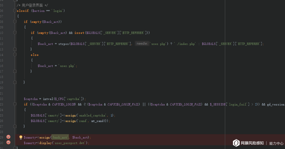Click the 'login_fail' array key
The height and width of the screenshot is (149, 285).
tap(238, 104)
